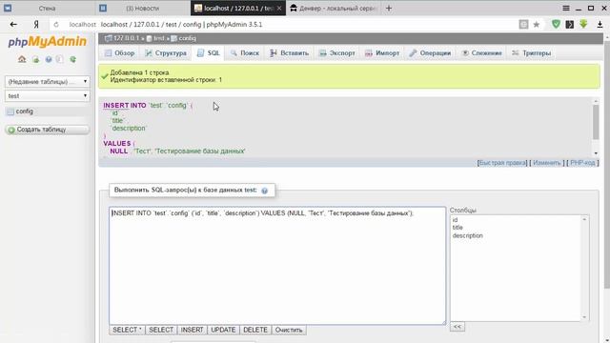Click the Очистить button

point(289,330)
